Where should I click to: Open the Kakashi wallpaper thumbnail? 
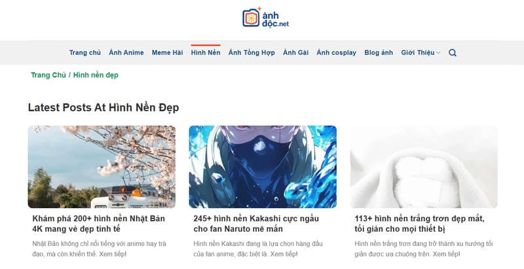(263, 167)
